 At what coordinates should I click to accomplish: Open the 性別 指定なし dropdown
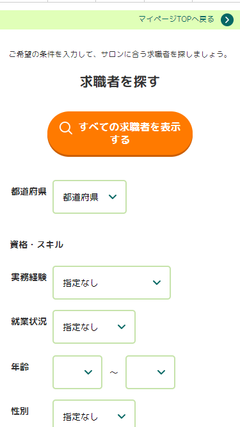point(94,414)
